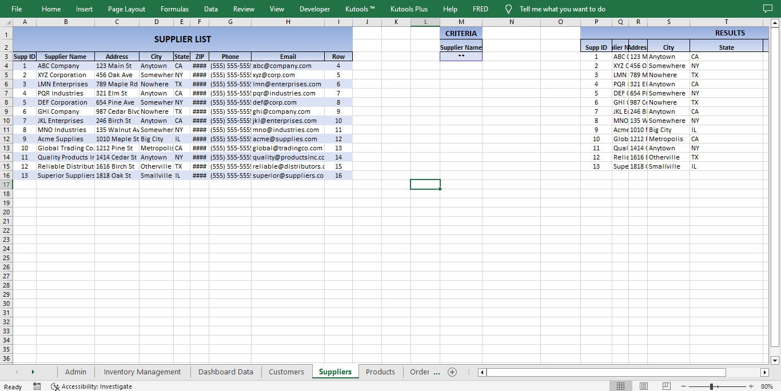Click the Zoom Out minus icon
The width and height of the screenshot is (781, 391).
pos(683,386)
